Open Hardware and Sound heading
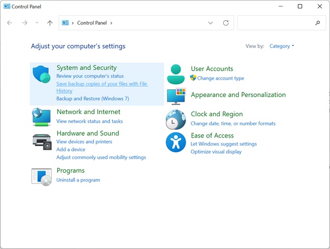 click(x=88, y=133)
